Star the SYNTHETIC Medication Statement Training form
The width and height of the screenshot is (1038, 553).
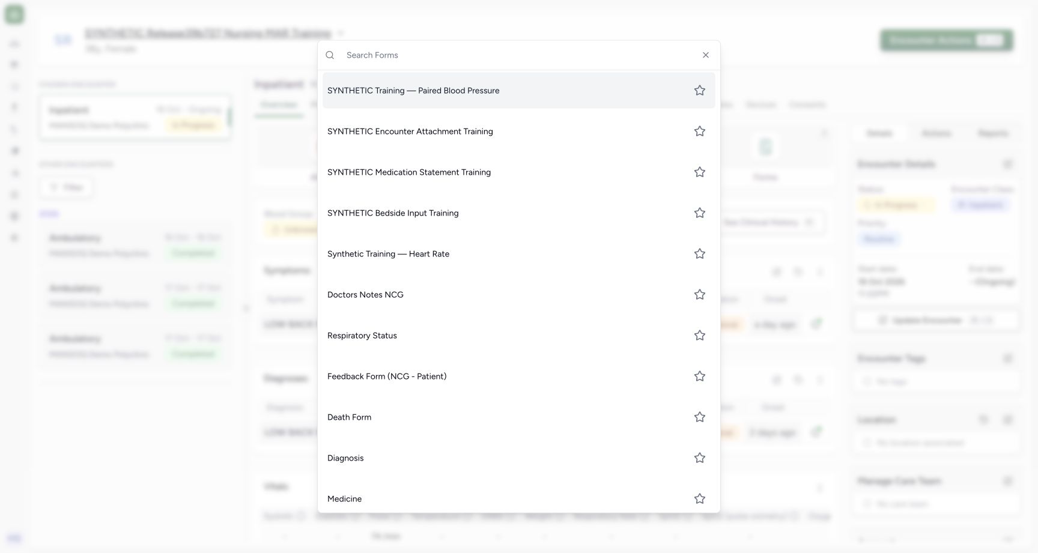coord(700,172)
